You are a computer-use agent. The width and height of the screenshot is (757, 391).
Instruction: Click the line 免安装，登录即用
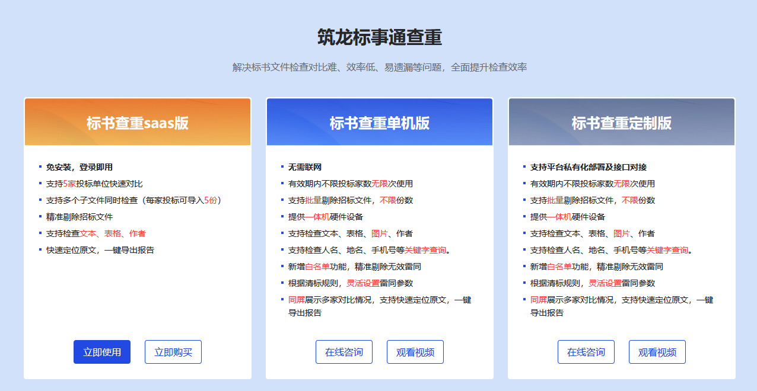point(79,167)
